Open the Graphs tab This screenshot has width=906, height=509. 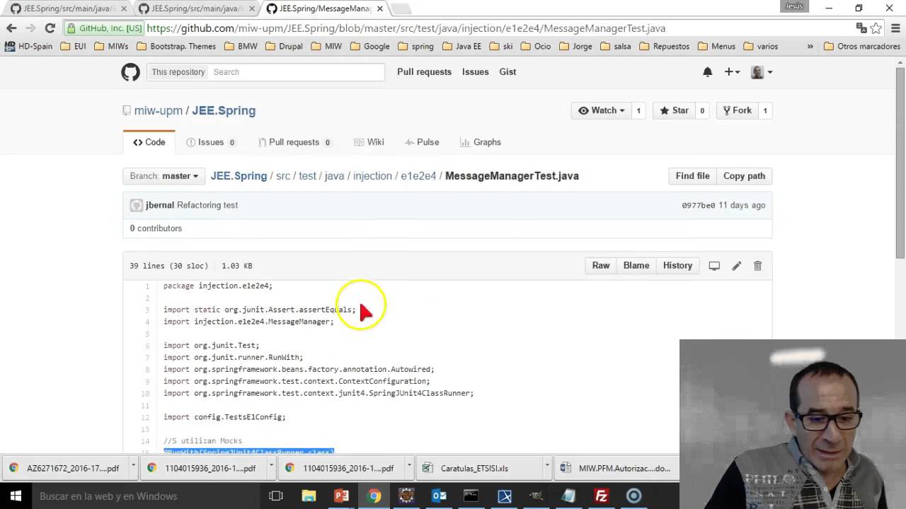pyautogui.click(x=481, y=142)
